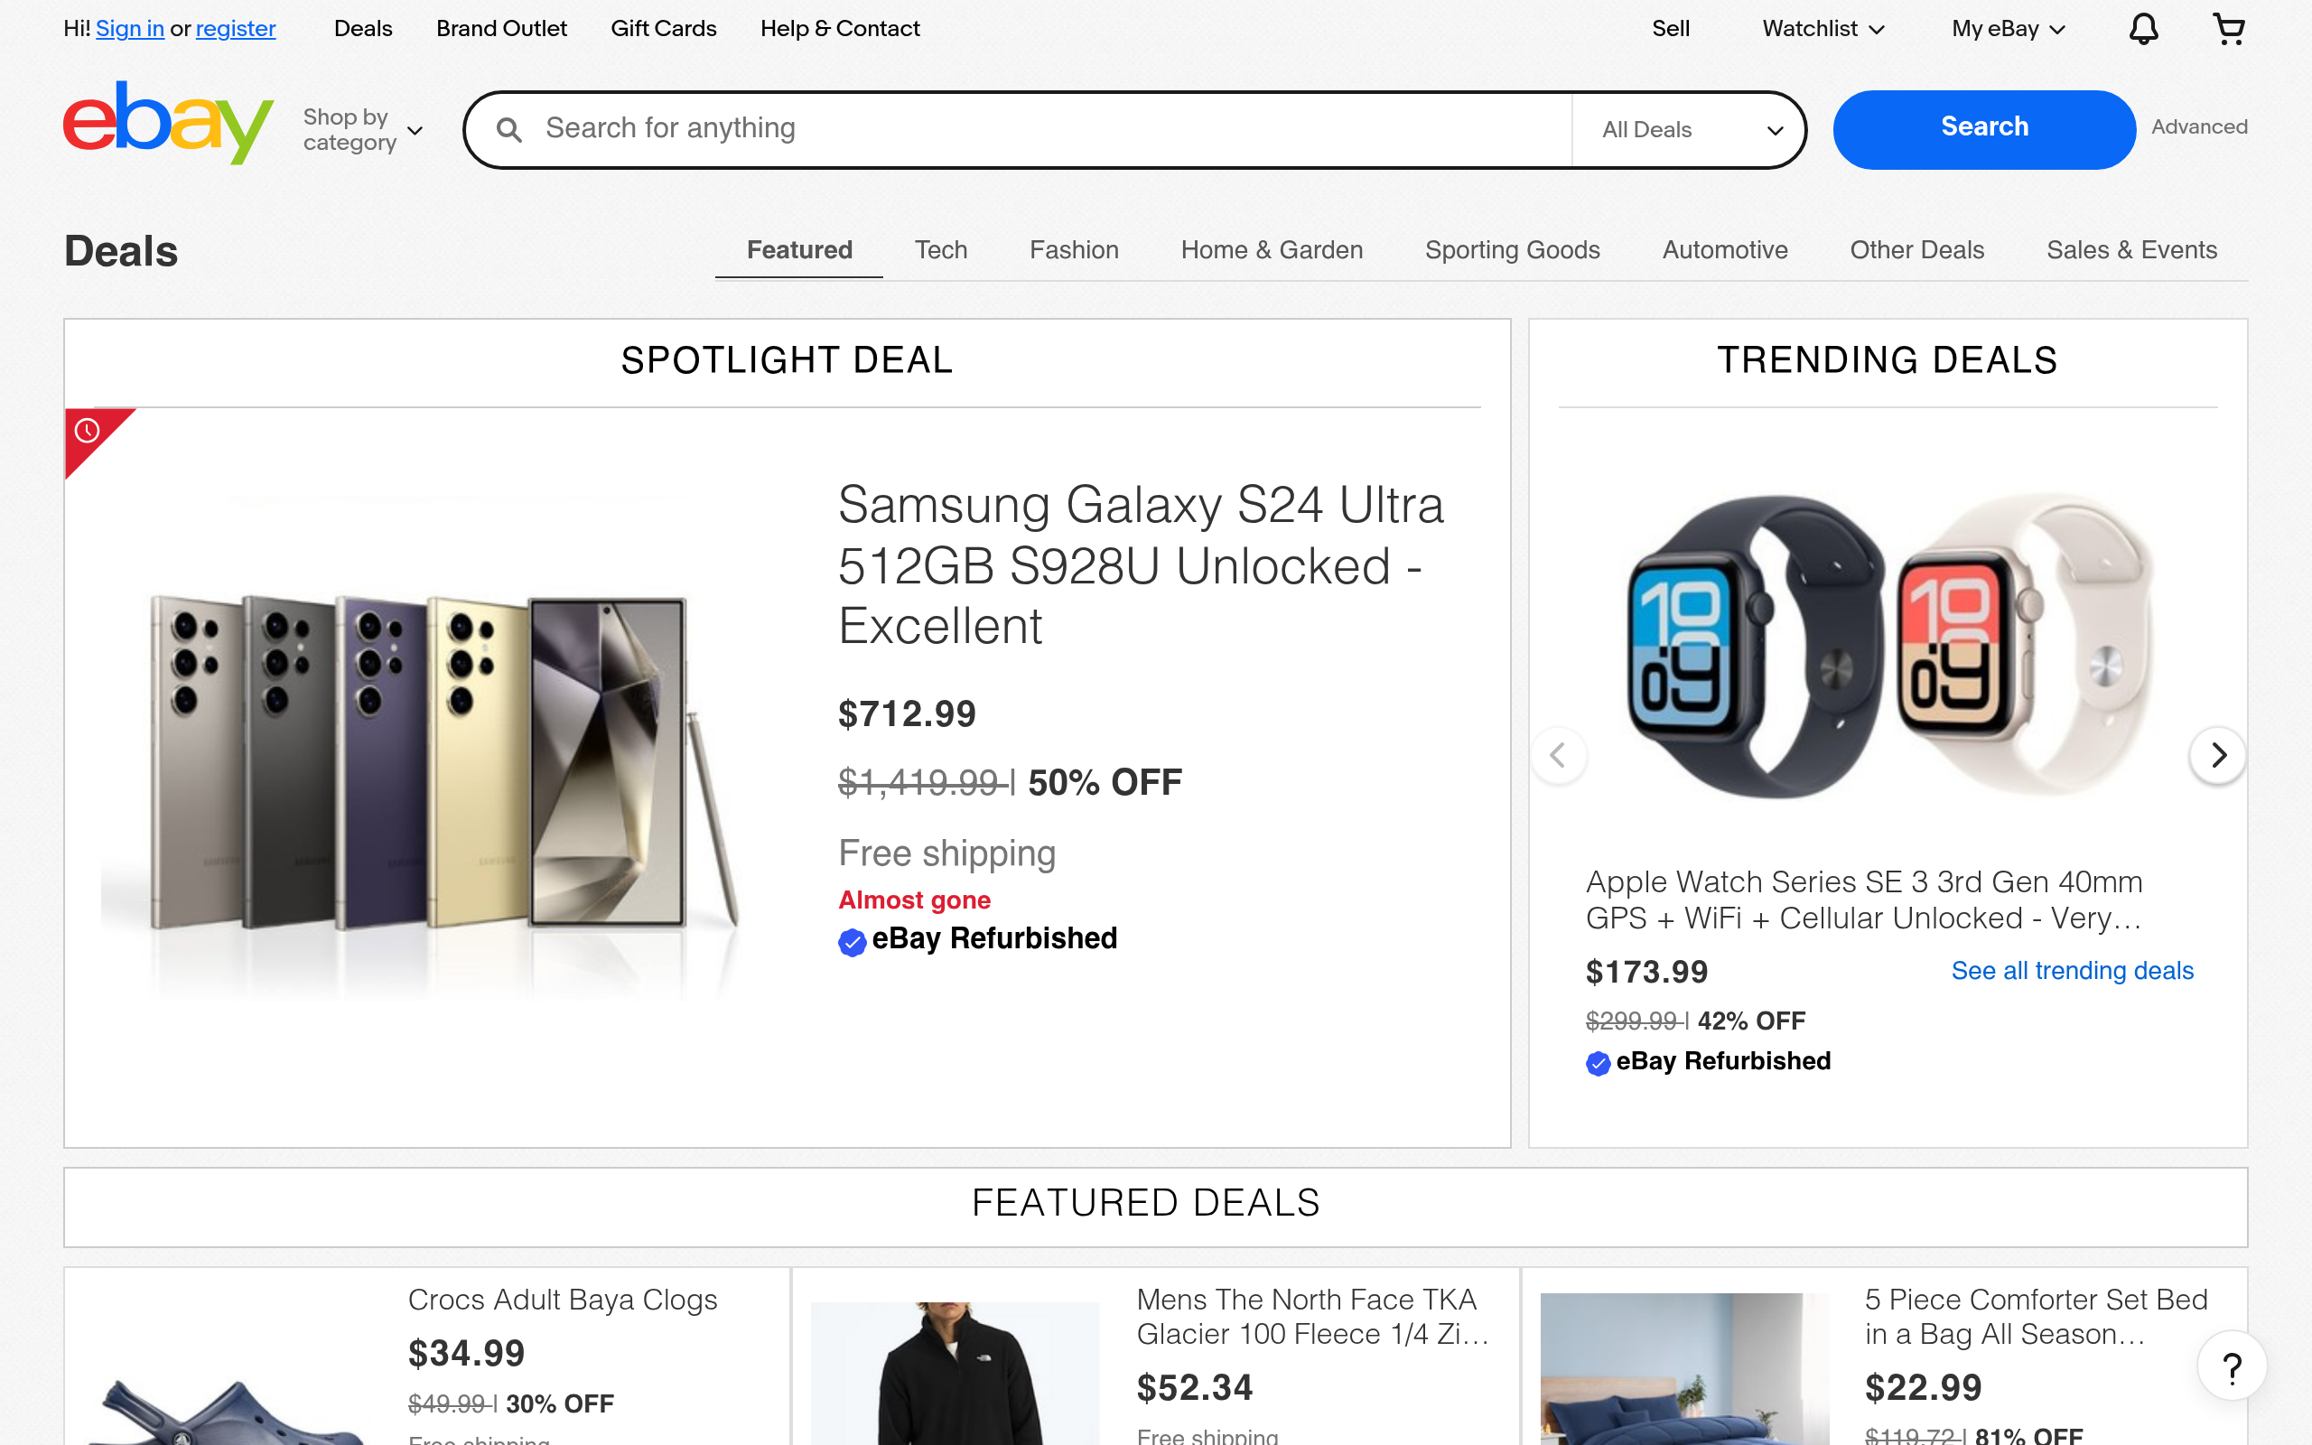Select the Sporting Goods tab
The height and width of the screenshot is (1445, 2312).
tap(1512, 250)
